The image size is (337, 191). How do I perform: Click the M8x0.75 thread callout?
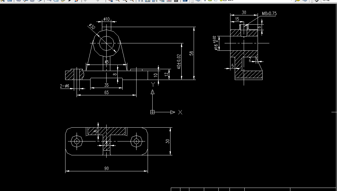tap(269, 14)
